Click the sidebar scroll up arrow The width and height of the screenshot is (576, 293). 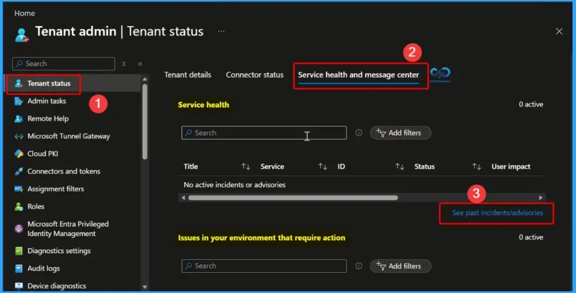(x=145, y=79)
